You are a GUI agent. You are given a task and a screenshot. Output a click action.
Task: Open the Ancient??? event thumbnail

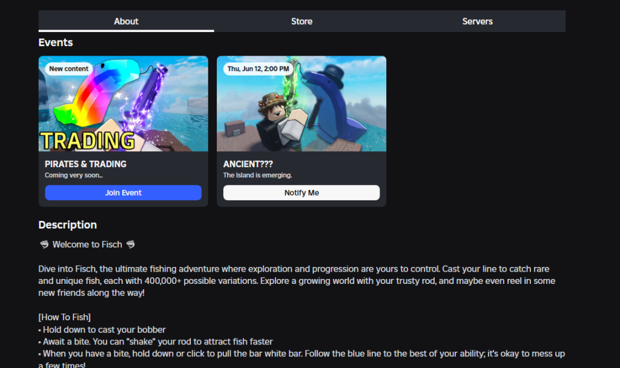pos(302,103)
